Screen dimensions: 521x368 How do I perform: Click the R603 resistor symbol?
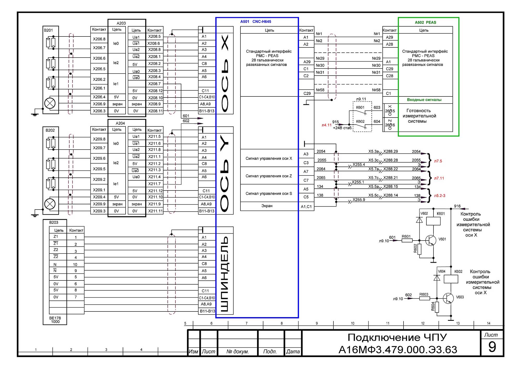(424, 298)
